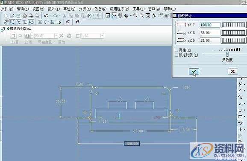Open the 放置 dashboard tab
This screenshot has height=161, width=247.
click(x=15, y=42)
